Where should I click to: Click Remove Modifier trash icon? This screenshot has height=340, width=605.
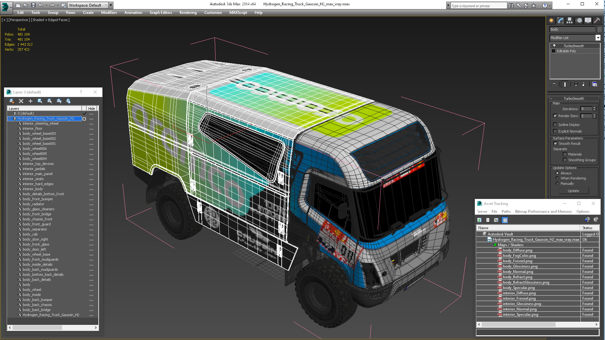click(583, 84)
